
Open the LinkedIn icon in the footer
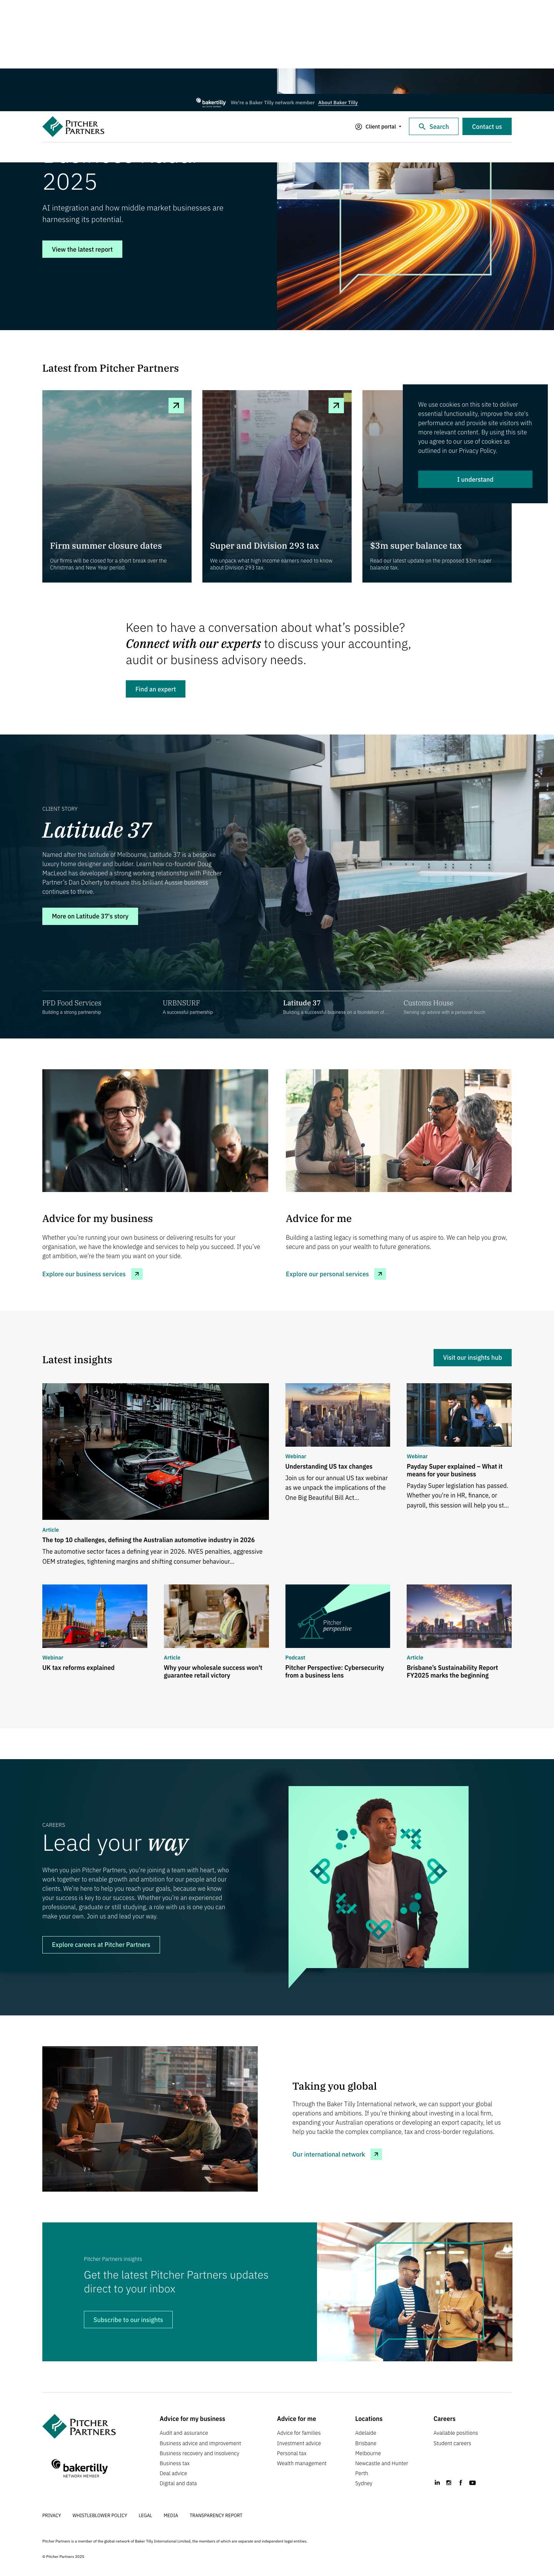pos(437,2482)
